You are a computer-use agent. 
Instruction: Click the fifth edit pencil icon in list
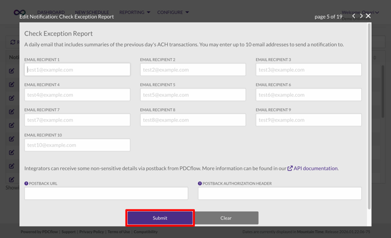(12, 125)
